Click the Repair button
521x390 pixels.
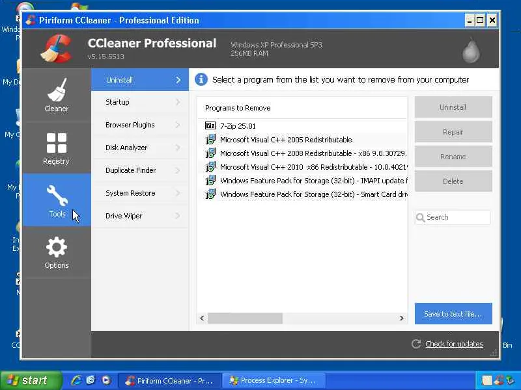click(x=453, y=132)
